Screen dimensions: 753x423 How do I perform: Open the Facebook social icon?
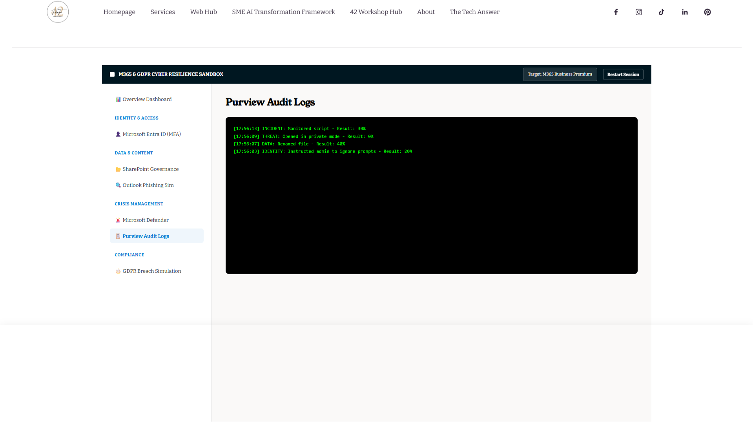coord(616,12)
